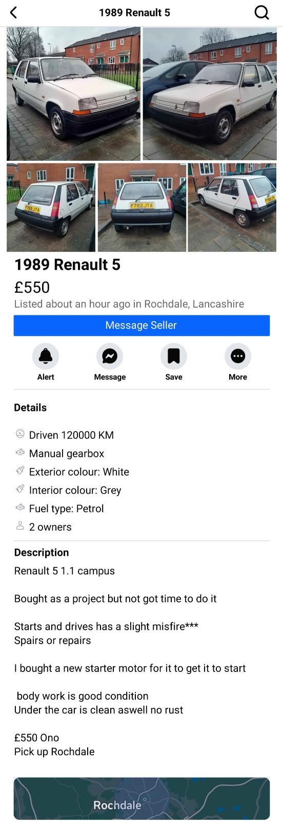Open the rear-right side car thumbnail

tap(232, 208)
